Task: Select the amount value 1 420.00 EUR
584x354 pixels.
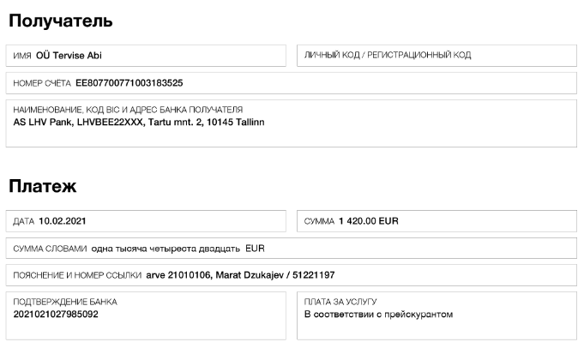Action: tap(369, 223)
